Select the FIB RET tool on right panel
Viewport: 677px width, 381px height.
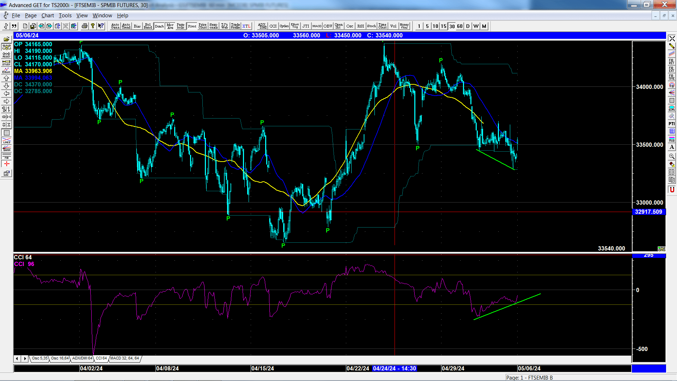[672, 61]
